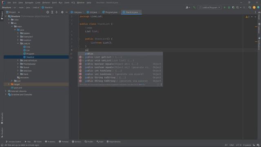Screen dimensions: 261x147
Task: Click the JetBrains Toolbox icon top right
Action: point(258,7)
